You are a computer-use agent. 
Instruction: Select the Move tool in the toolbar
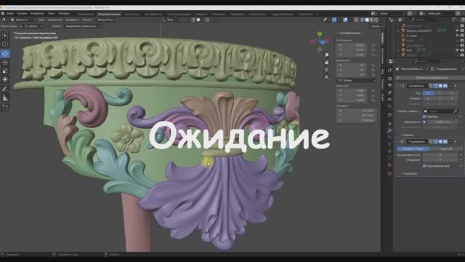tap(5, 54)
